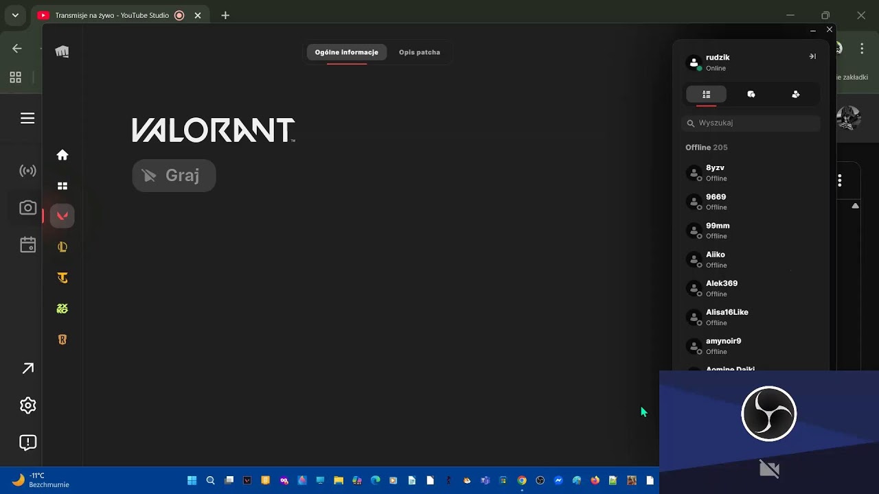879x494 pixels.
Task: Show the friends list tab
Action: (x=706, y=94)
